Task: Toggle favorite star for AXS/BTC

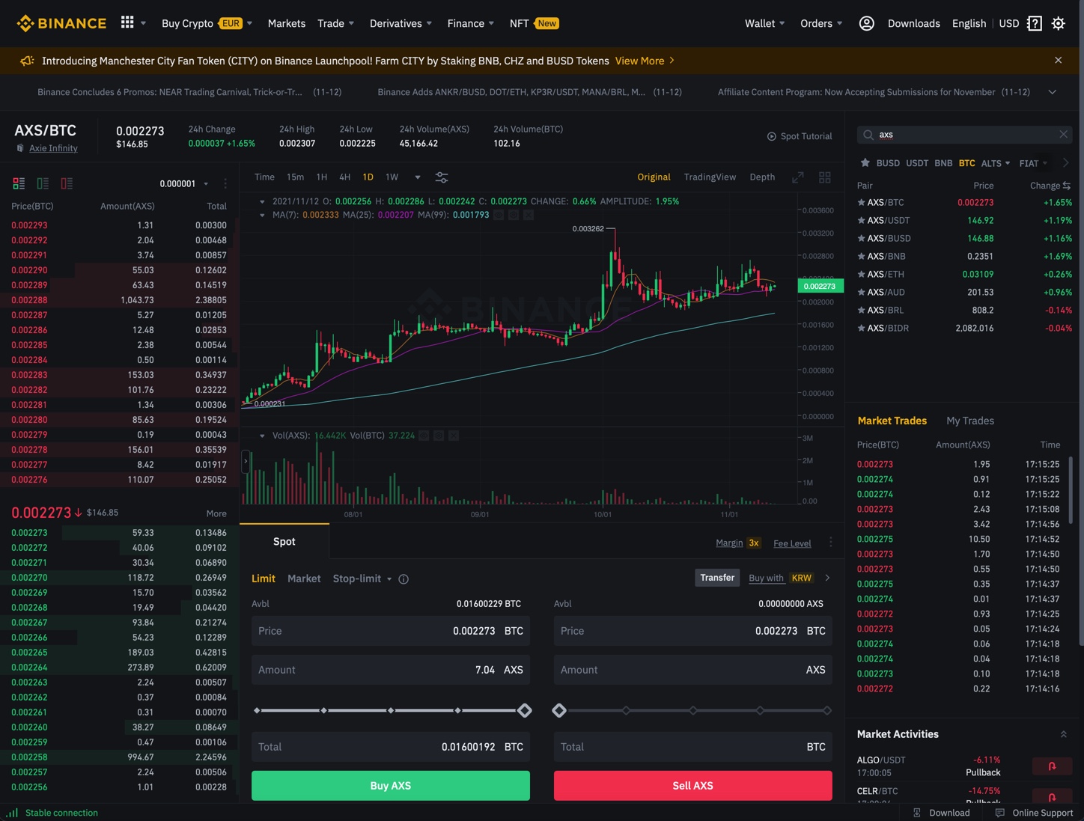Action: tap(861, 202)
